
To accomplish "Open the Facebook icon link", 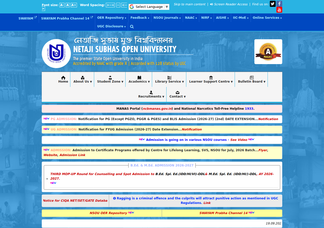I will click(279, 4).
